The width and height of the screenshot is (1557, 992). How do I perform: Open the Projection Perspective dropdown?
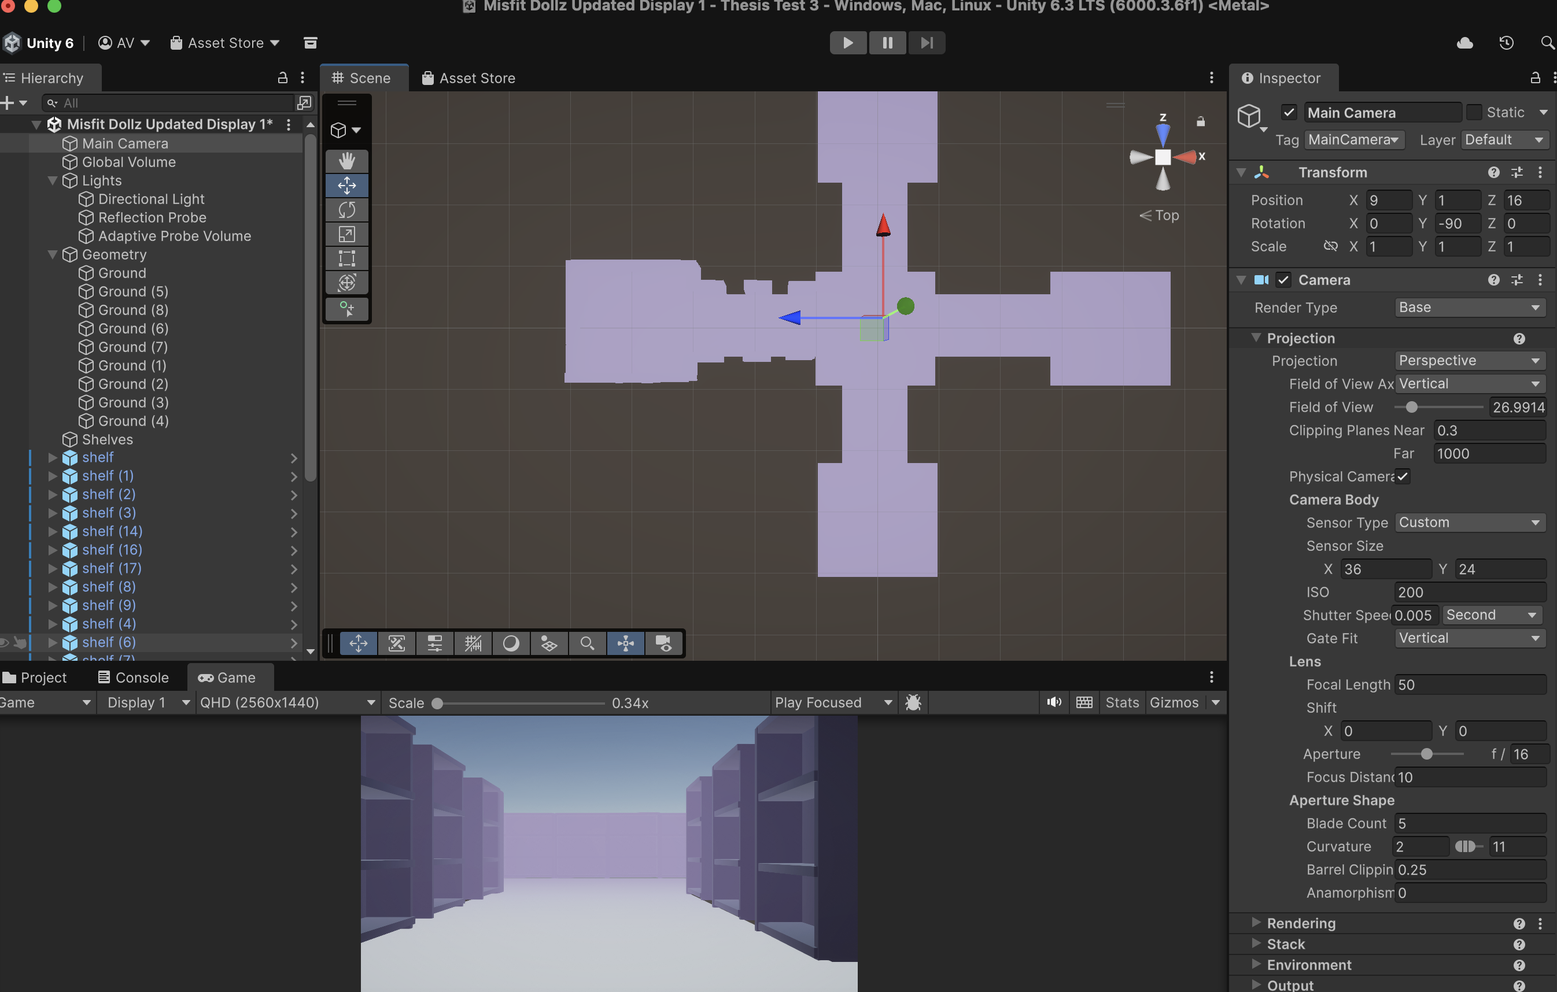pyautogui.click(x=1469, y=361)
